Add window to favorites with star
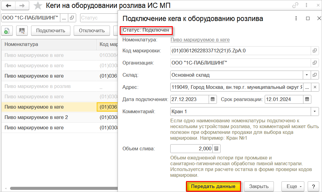The image size is (322, 192). [38, 5]
